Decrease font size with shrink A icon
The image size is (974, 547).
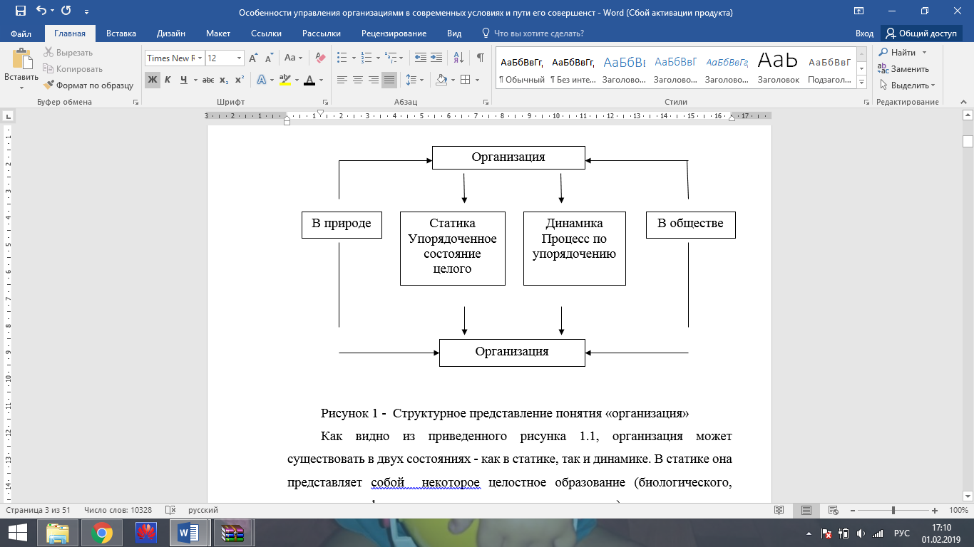pos(269,58)
